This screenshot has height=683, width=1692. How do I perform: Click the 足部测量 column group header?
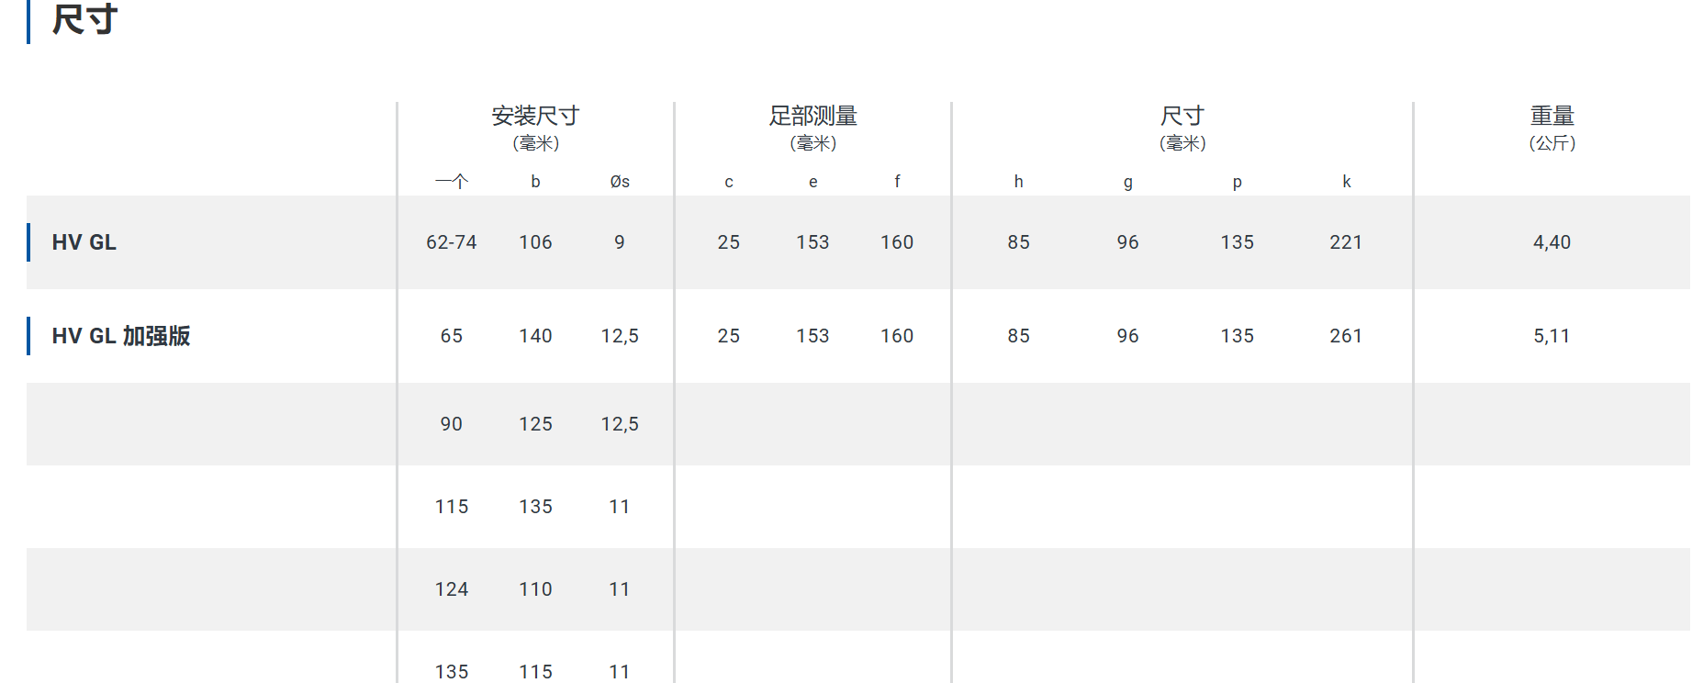tap(812, 117)
